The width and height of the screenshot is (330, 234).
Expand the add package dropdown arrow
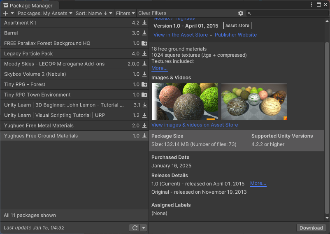pyautogui.click(x=12, y=13)
